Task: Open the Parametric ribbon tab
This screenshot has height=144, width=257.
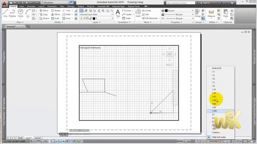Action: [52, 6]
